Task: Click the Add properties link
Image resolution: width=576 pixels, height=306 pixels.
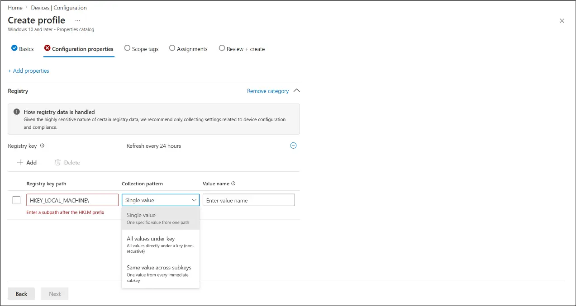Action: pos(29,71)
